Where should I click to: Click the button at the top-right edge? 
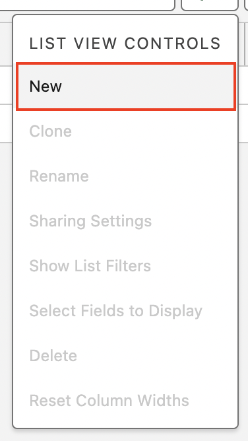click(246, 5)
